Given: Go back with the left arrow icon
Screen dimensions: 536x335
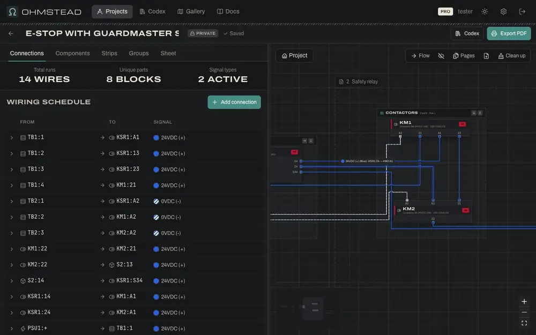Looking at the screenshot, I should [x=11, y=33].
